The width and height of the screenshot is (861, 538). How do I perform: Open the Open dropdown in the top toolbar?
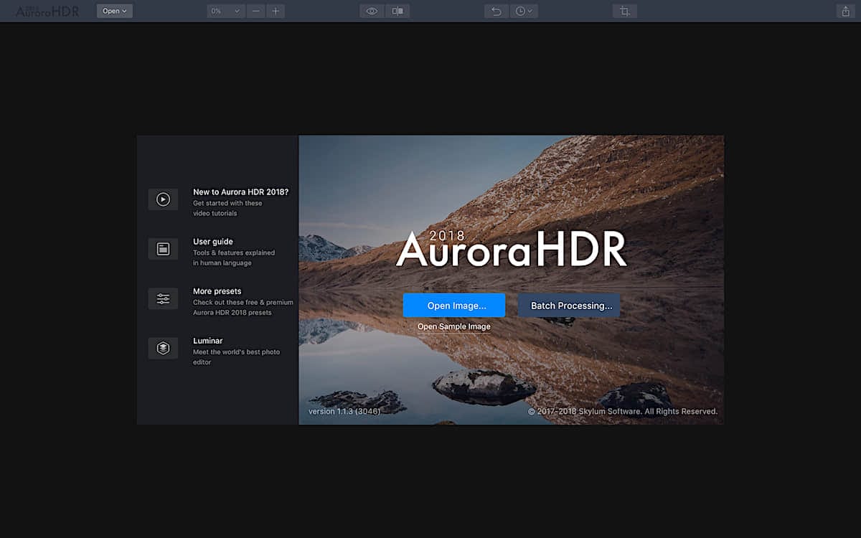tap(115, 11)
